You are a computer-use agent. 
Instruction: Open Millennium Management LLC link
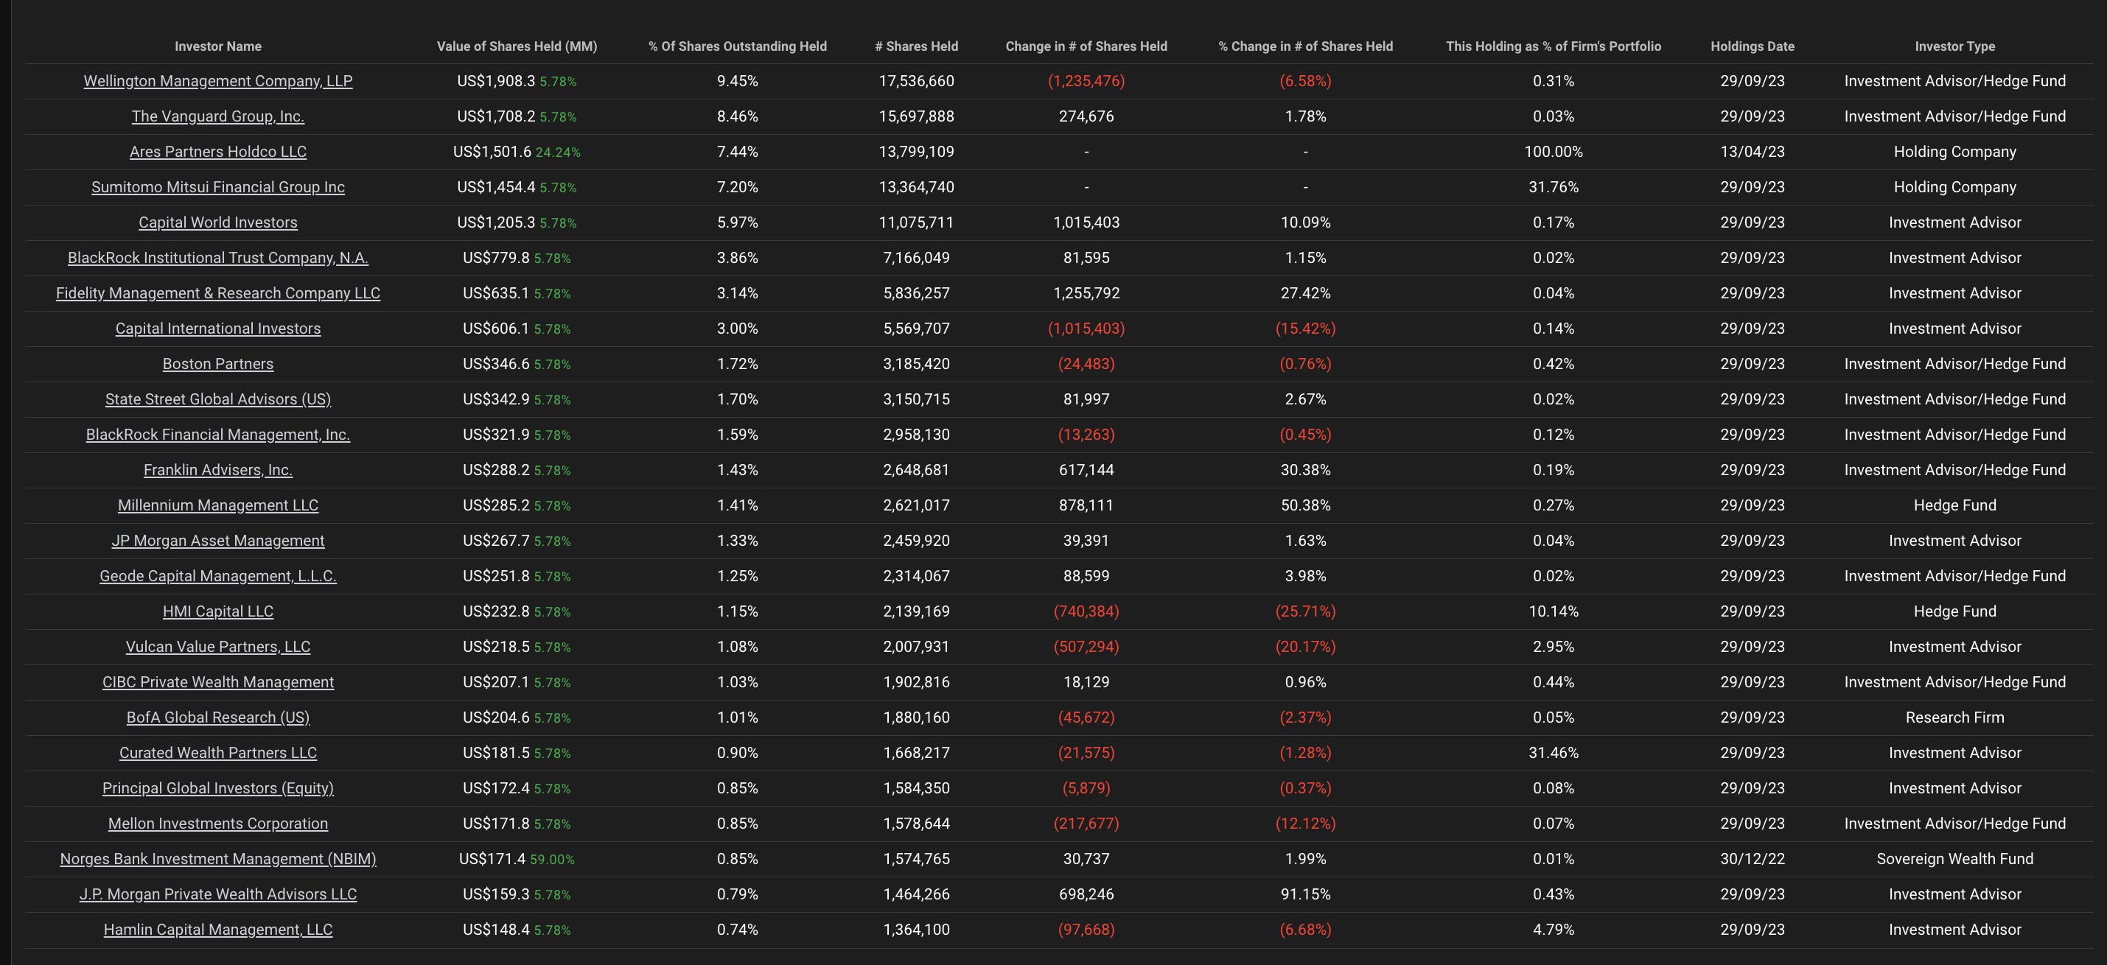click(x=217, y=505)
